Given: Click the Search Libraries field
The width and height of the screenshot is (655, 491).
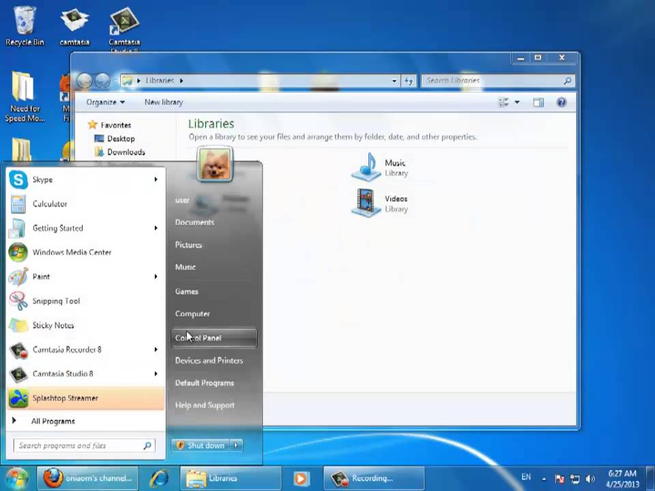Looking at the screenshot, I should (x=498, y=80).
